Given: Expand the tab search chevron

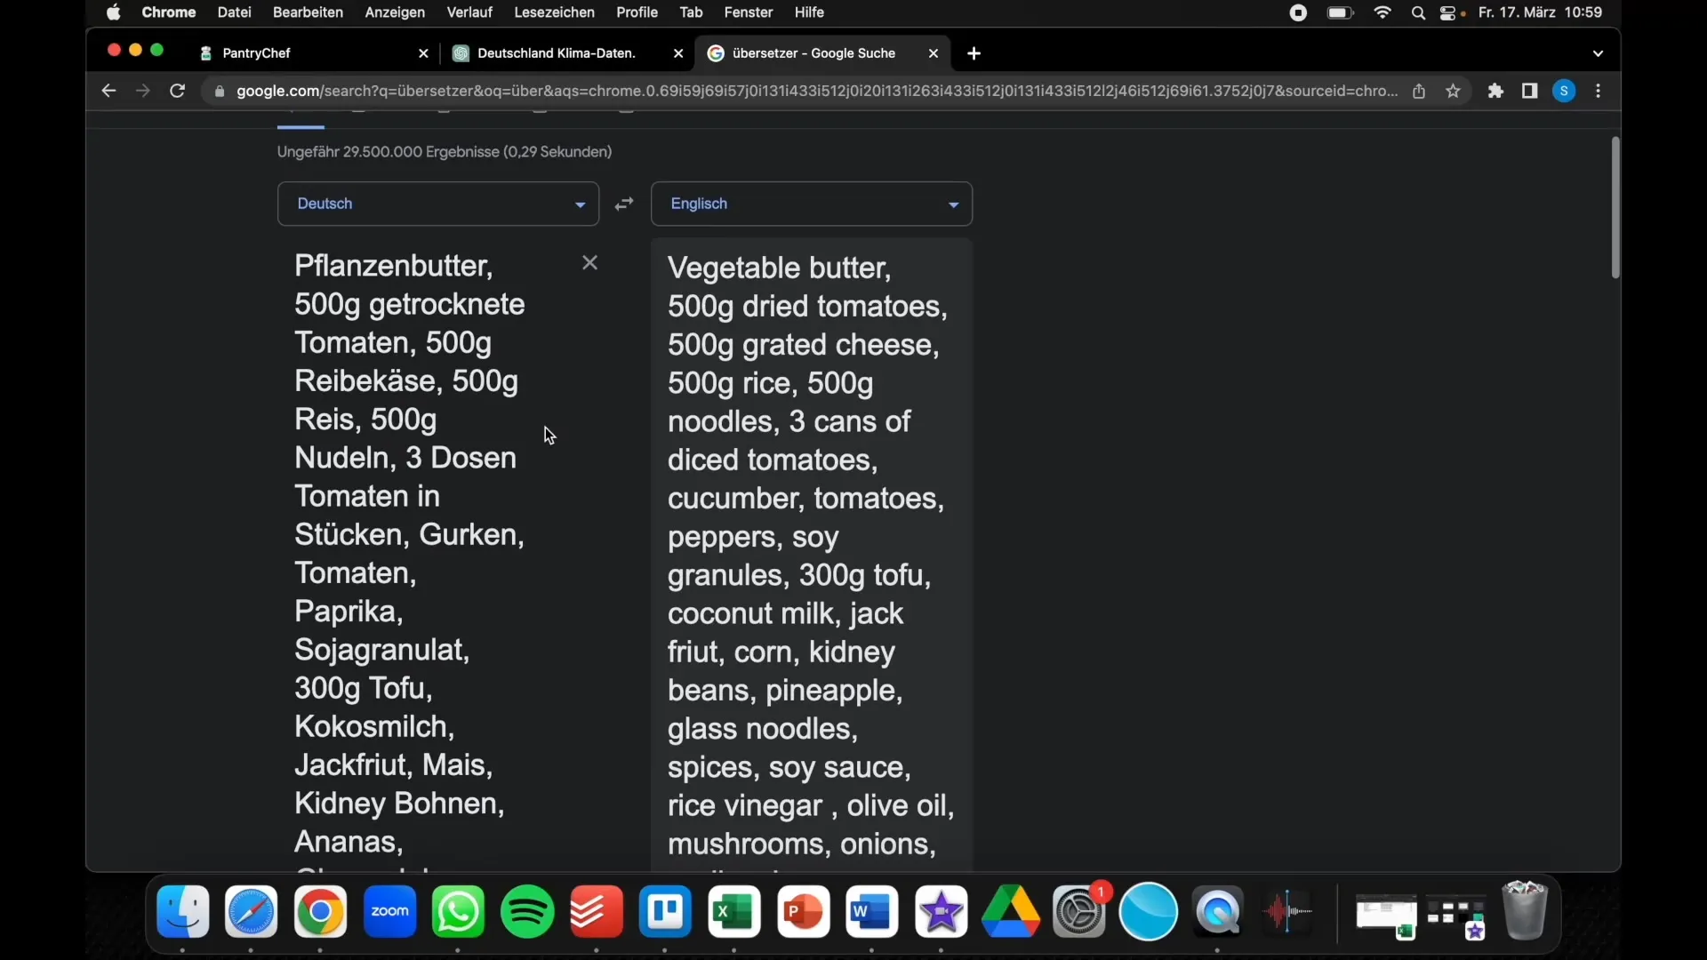Looking at the screenshot, I should (1599, 53).
